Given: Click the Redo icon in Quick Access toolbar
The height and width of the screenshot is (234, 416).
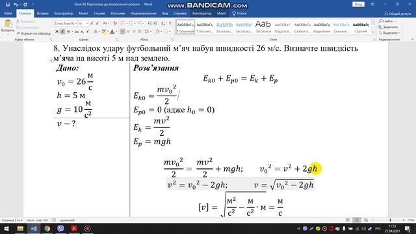Looking at the screenshot, I should (25, 5).
